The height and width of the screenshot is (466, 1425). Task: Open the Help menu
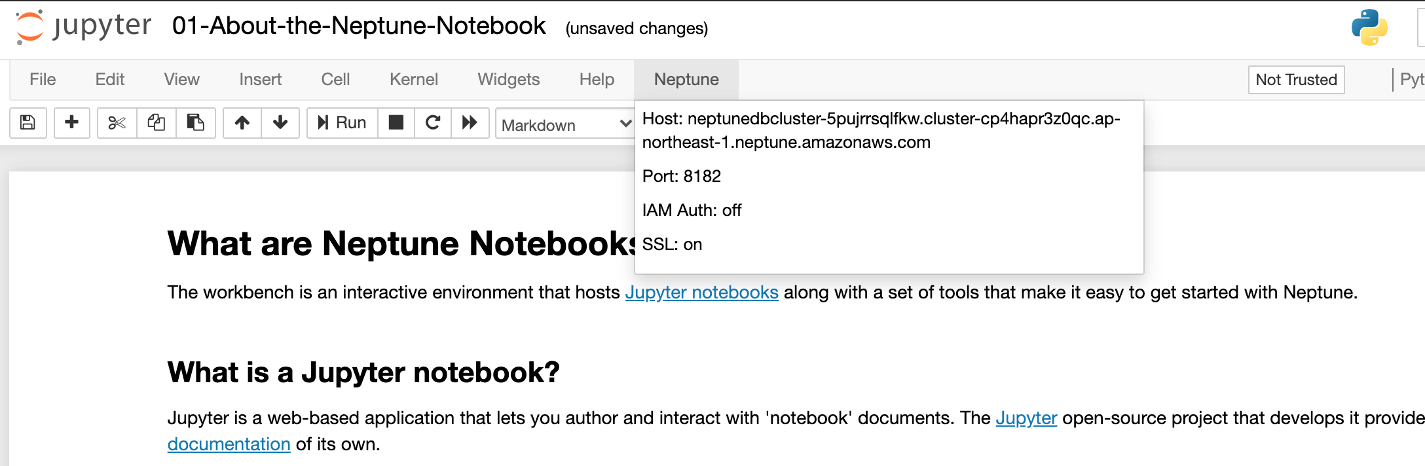click(597, 79)
